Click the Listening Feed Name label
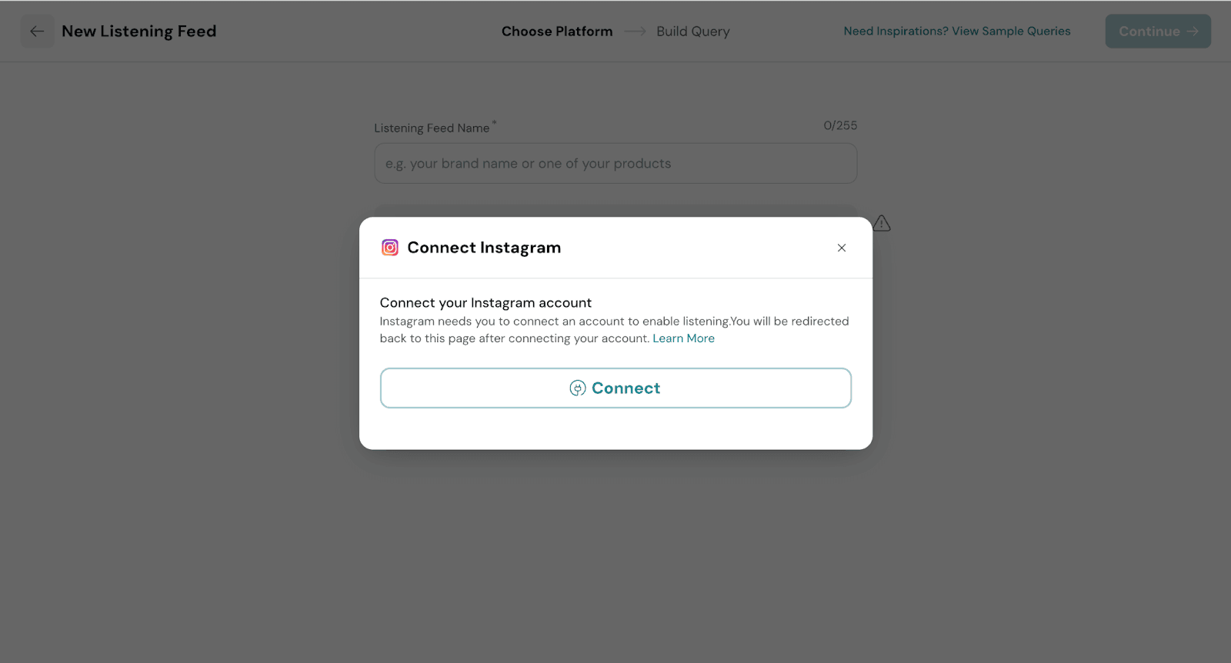Image resolution: width=1231 pixels, height=663 pixels. [432, 128]
